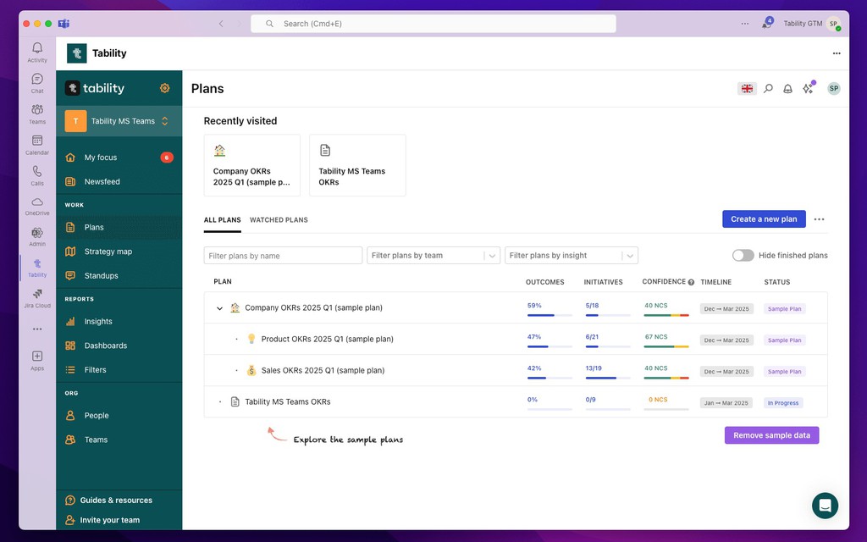Change the language flag selector

click(x=746, y=88)
